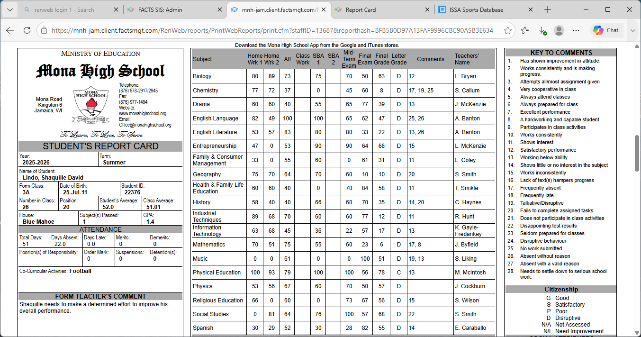This screenshot has height=337, width=641.
Task: Click www.monahighschool.org website text
Action: 142,114
